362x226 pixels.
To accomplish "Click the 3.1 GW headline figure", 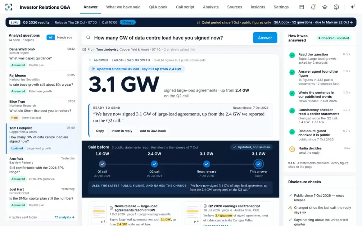I will tap(124, 84).
